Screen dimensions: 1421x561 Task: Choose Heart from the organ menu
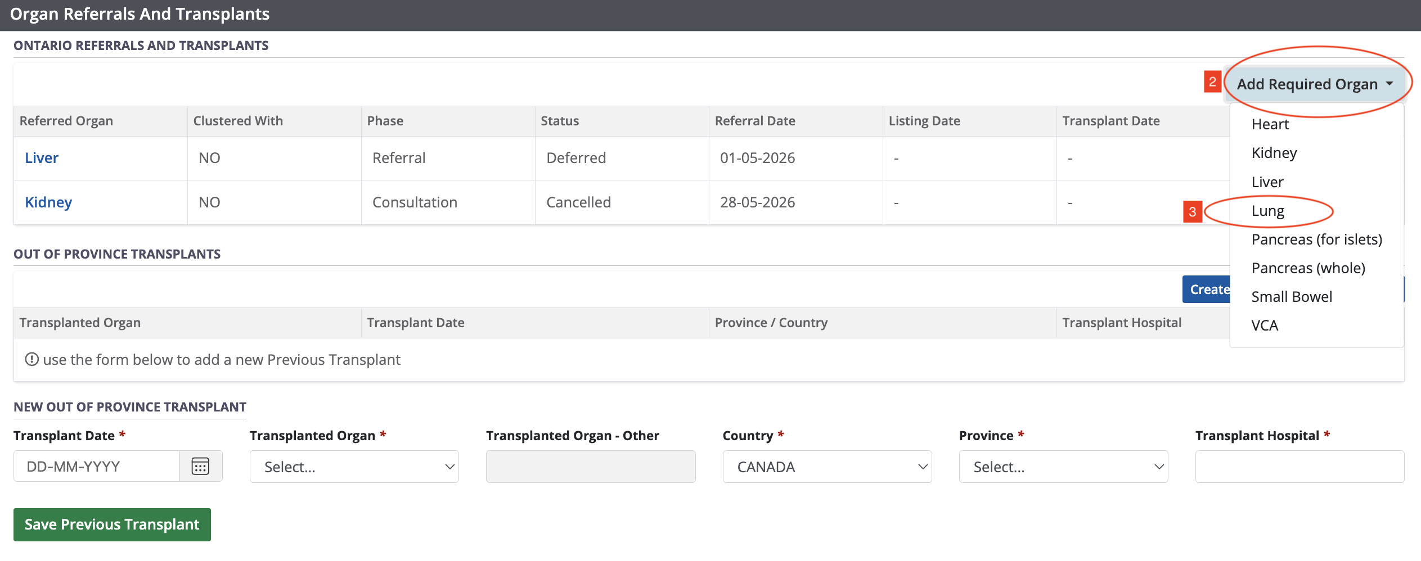(1270, 124)
